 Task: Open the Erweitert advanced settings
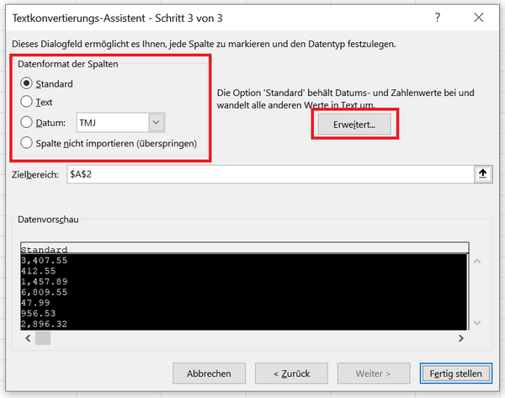(354, 124)
